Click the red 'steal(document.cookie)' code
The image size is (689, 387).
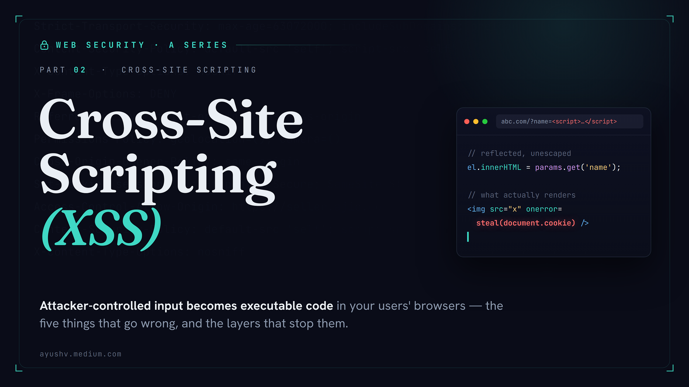(x=525, y=223)
